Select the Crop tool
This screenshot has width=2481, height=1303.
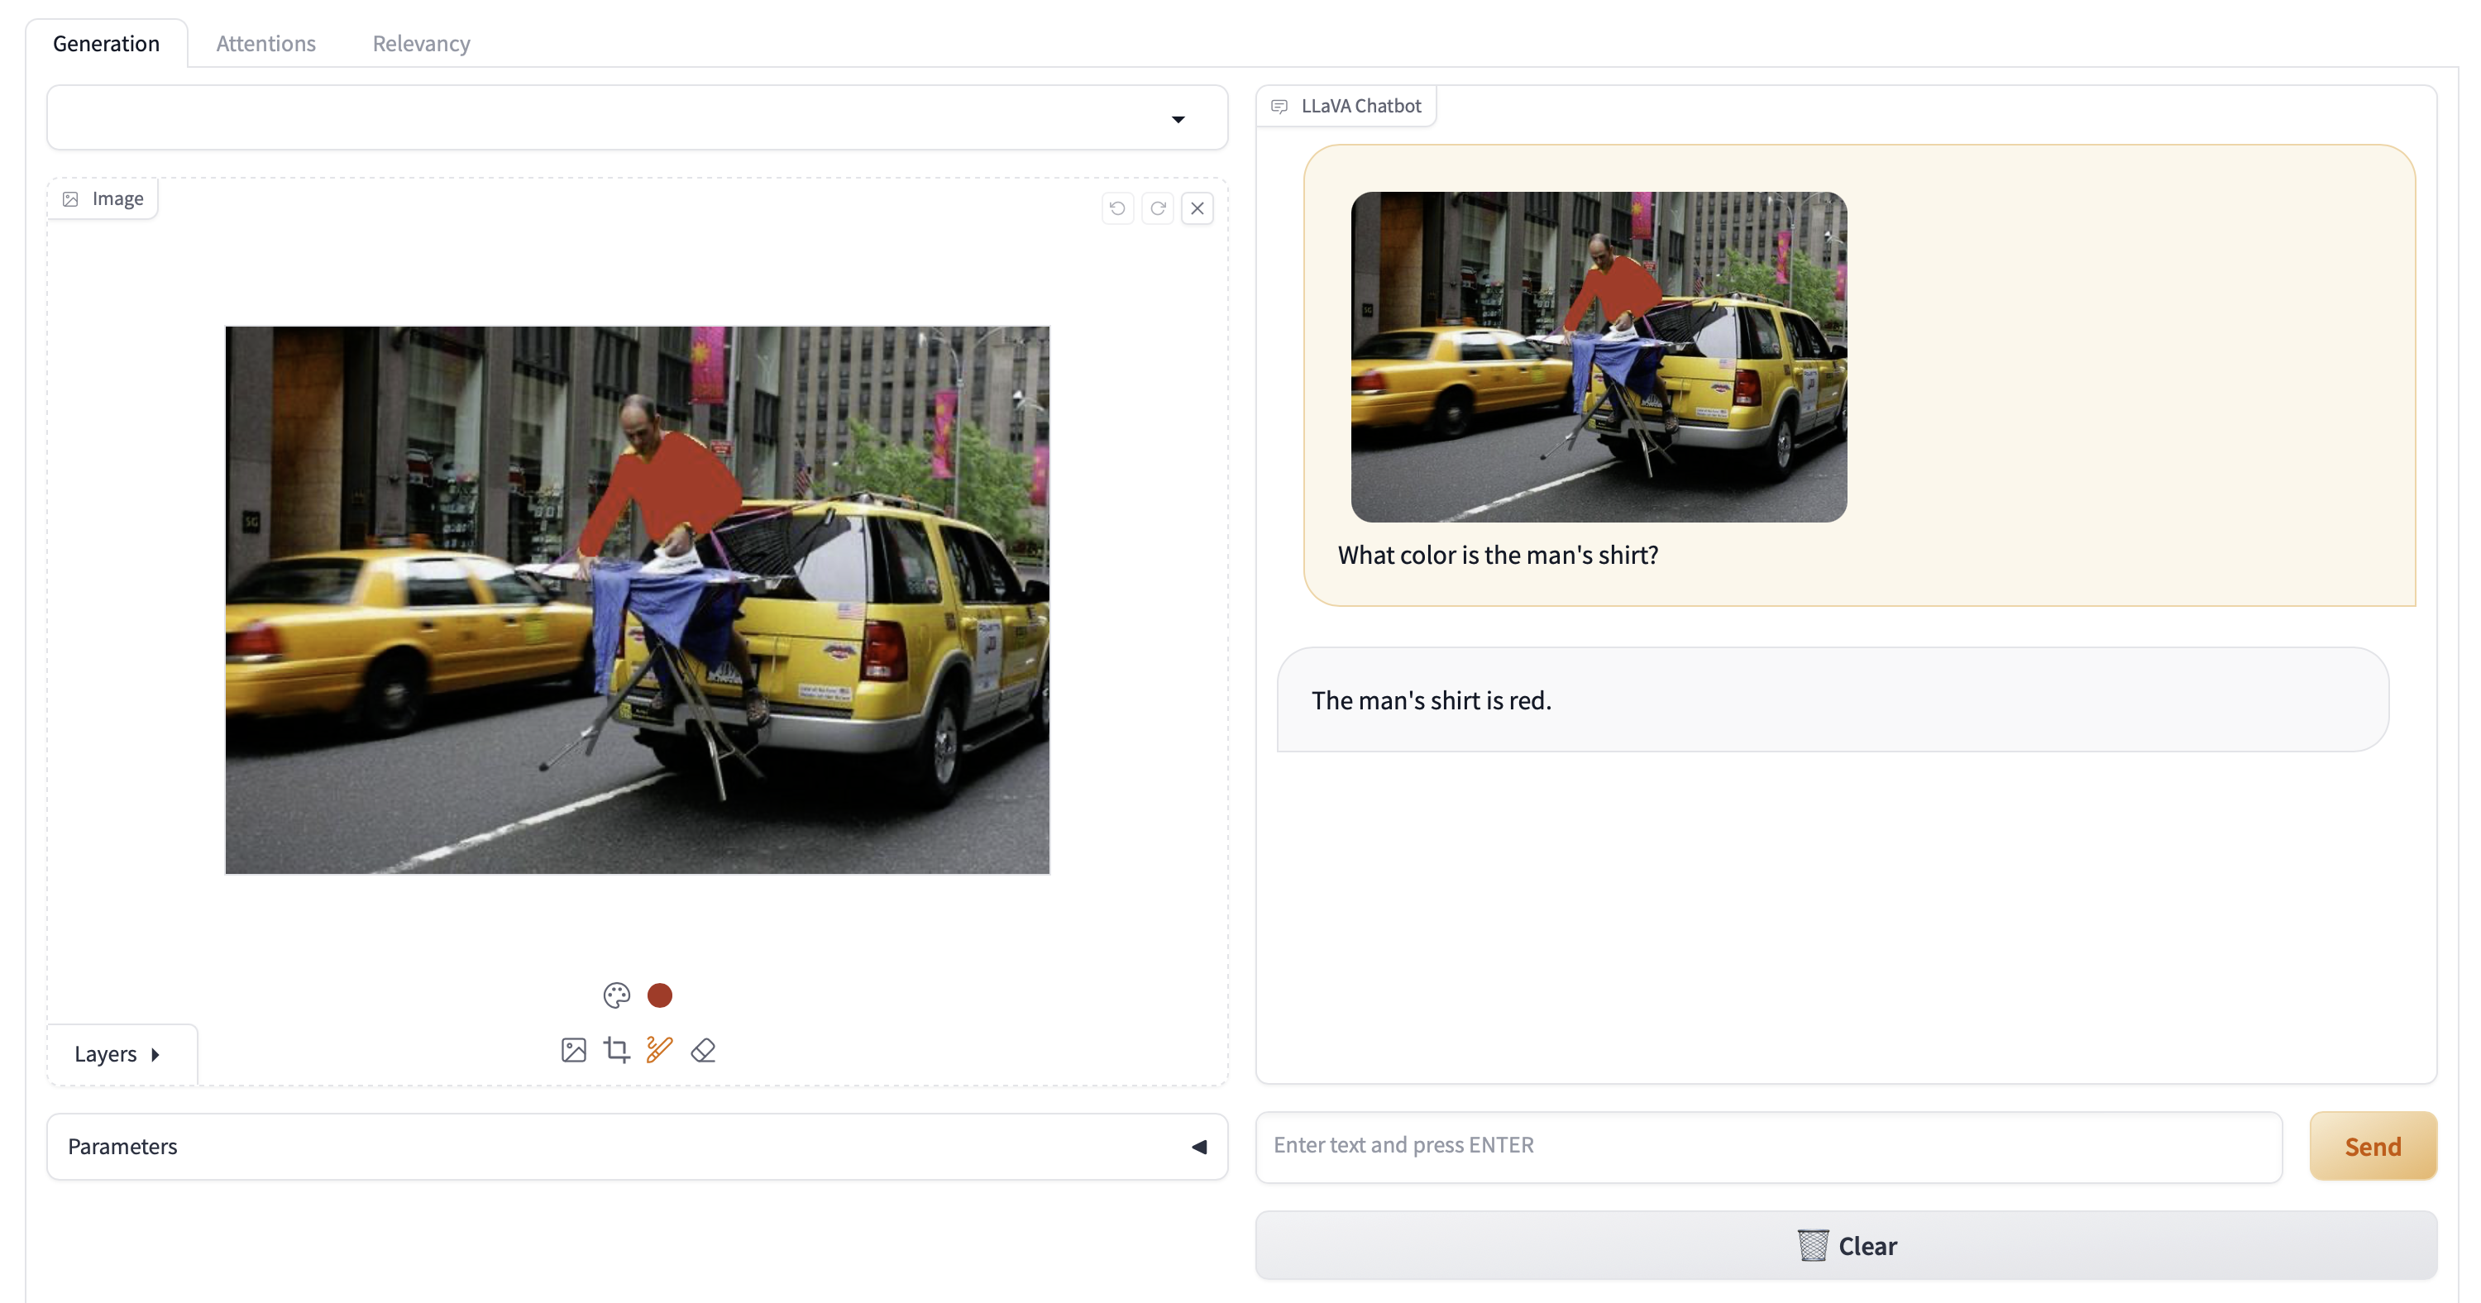click(617, 1050)
